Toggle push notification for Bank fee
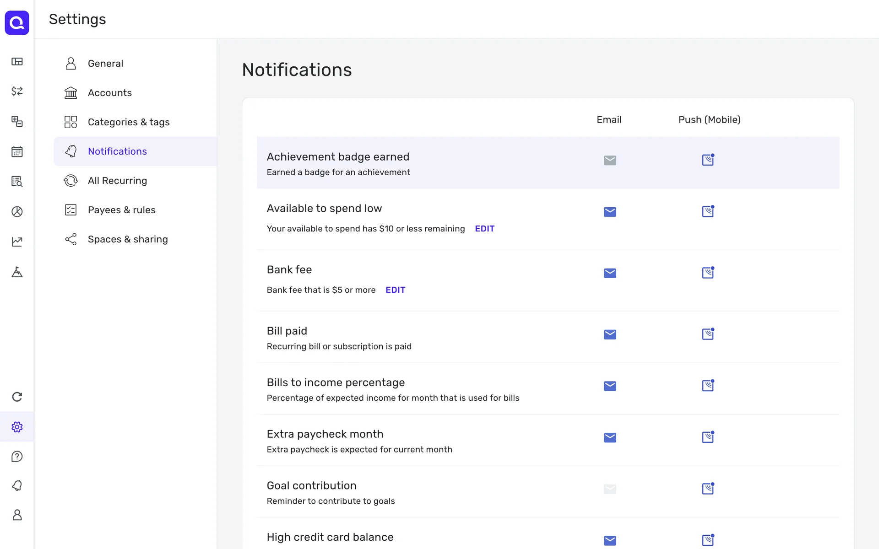879x549 pixels. tap(708, 273)
